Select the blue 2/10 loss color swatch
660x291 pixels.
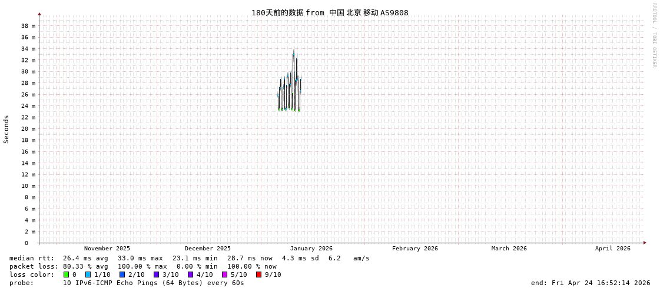pos(122,275)
